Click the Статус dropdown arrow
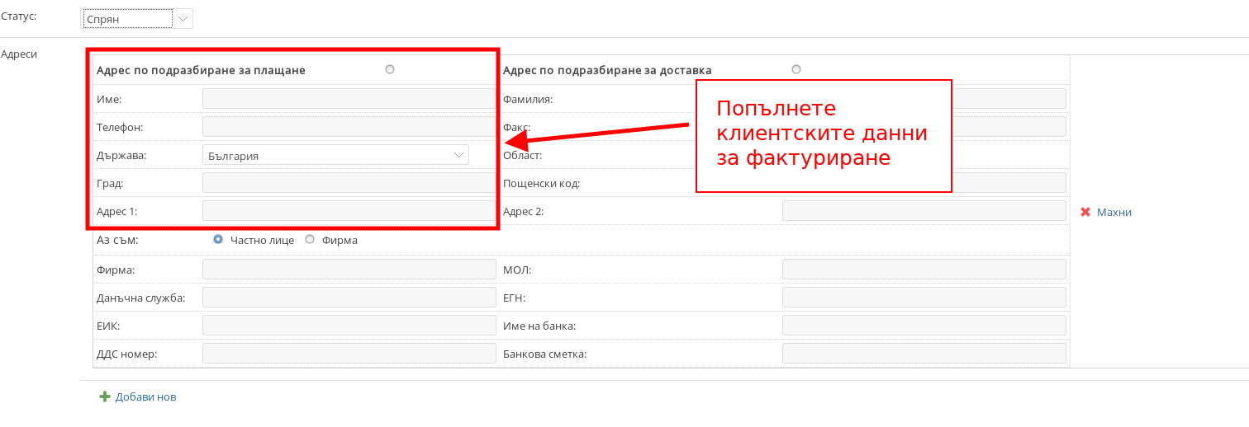Viewport: 1249px width, 427px height. tap(183, 18)
